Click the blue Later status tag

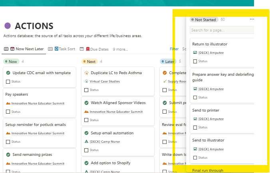pyautogui.click(x=168, y=62)
